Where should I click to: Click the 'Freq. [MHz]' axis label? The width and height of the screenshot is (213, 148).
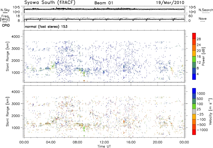pos(5,18)
